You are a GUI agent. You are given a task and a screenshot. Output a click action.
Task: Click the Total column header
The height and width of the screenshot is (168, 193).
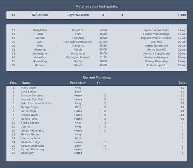(183, 83)
